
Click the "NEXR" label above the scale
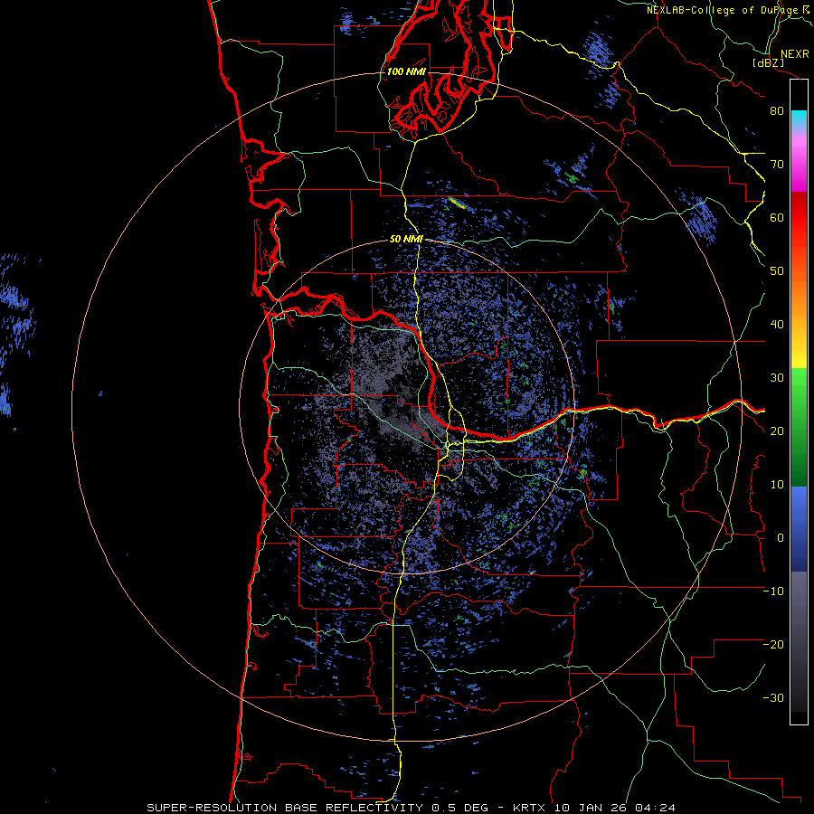coord(794,54)
